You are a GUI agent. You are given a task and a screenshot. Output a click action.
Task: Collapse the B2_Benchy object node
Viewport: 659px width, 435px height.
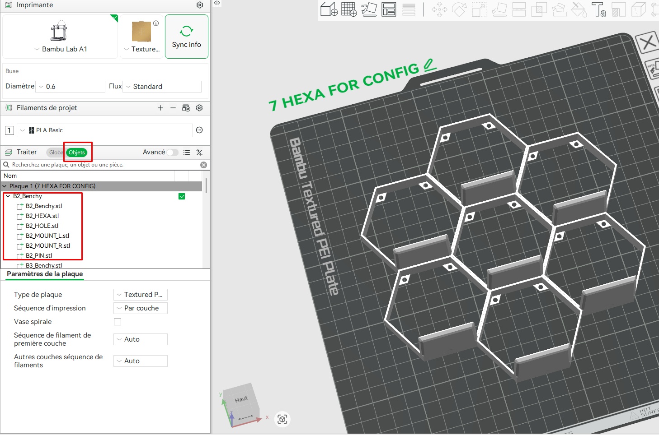8,196
